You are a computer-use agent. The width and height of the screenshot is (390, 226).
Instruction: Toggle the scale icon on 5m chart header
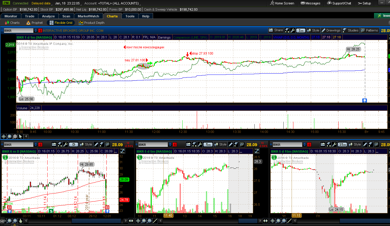(257, 151)
